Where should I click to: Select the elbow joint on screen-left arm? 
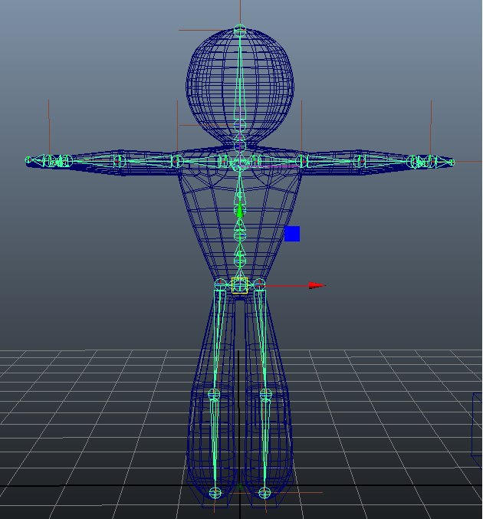click(x=120, y=161)
